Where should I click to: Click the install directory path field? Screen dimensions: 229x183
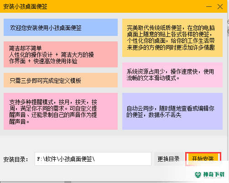[x=93, y=159]
